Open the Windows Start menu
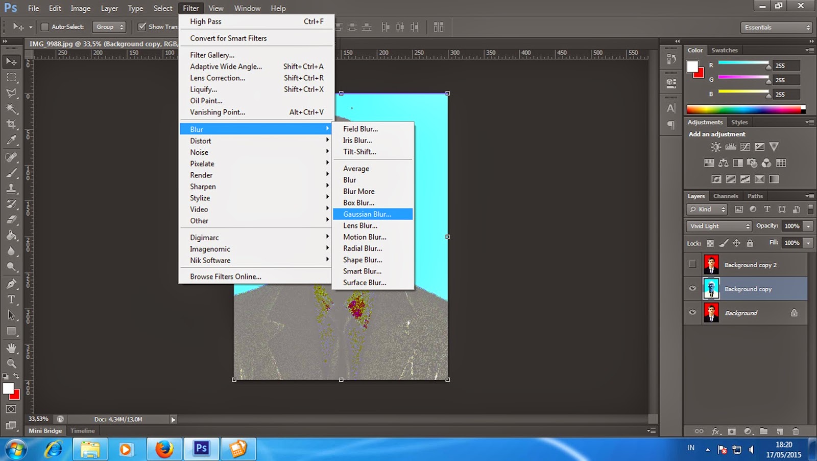Image resolution: width=817 pixels, height=461 pixels. pos(16,449)
